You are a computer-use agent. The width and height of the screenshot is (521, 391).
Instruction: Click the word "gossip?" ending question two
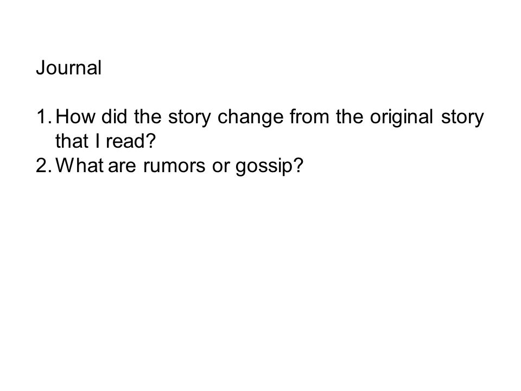coord(270,167)
